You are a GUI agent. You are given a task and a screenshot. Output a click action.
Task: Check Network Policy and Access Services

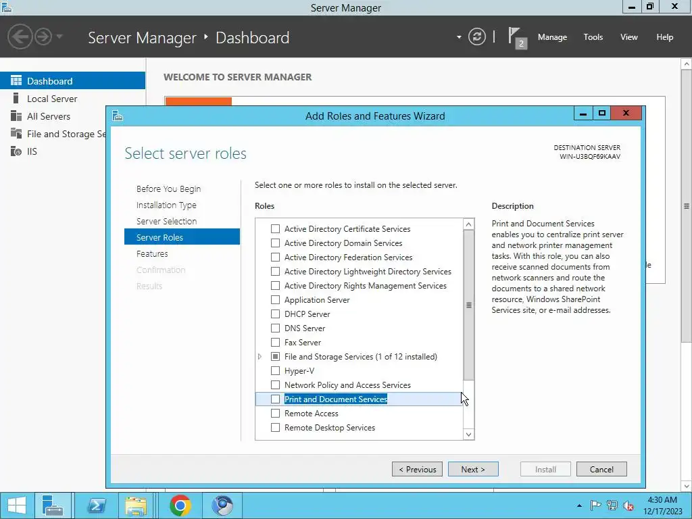pyautogui.click(x=275, y=385)
